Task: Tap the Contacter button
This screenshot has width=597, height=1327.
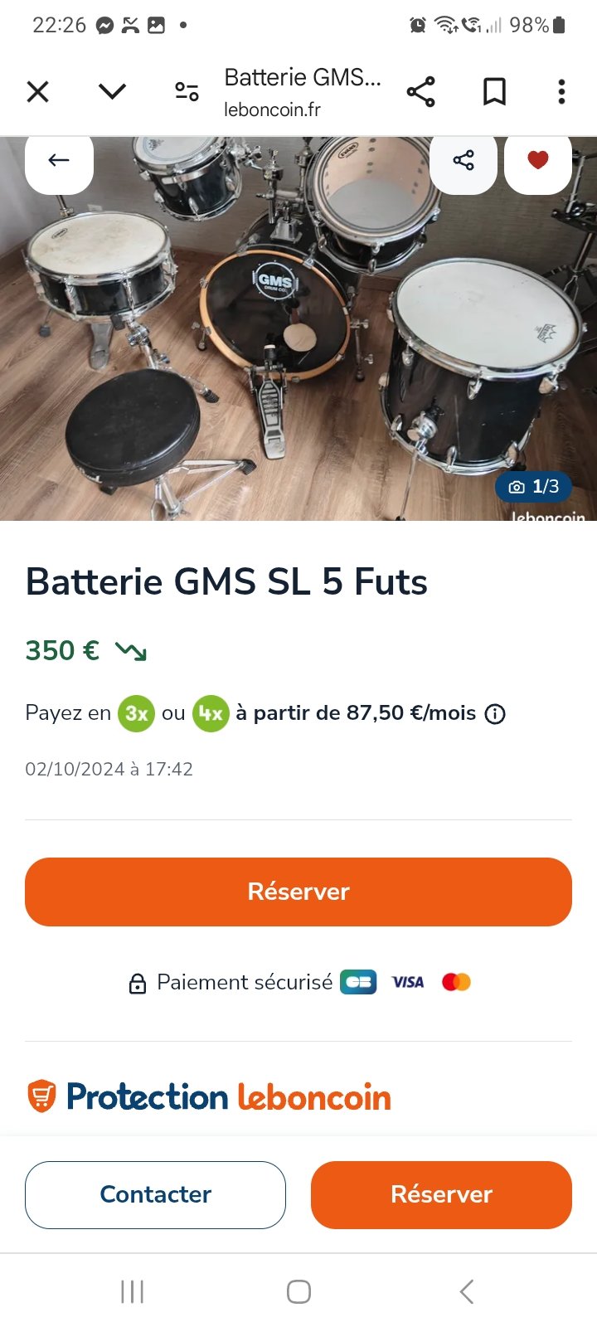Action: [155, 1194]
